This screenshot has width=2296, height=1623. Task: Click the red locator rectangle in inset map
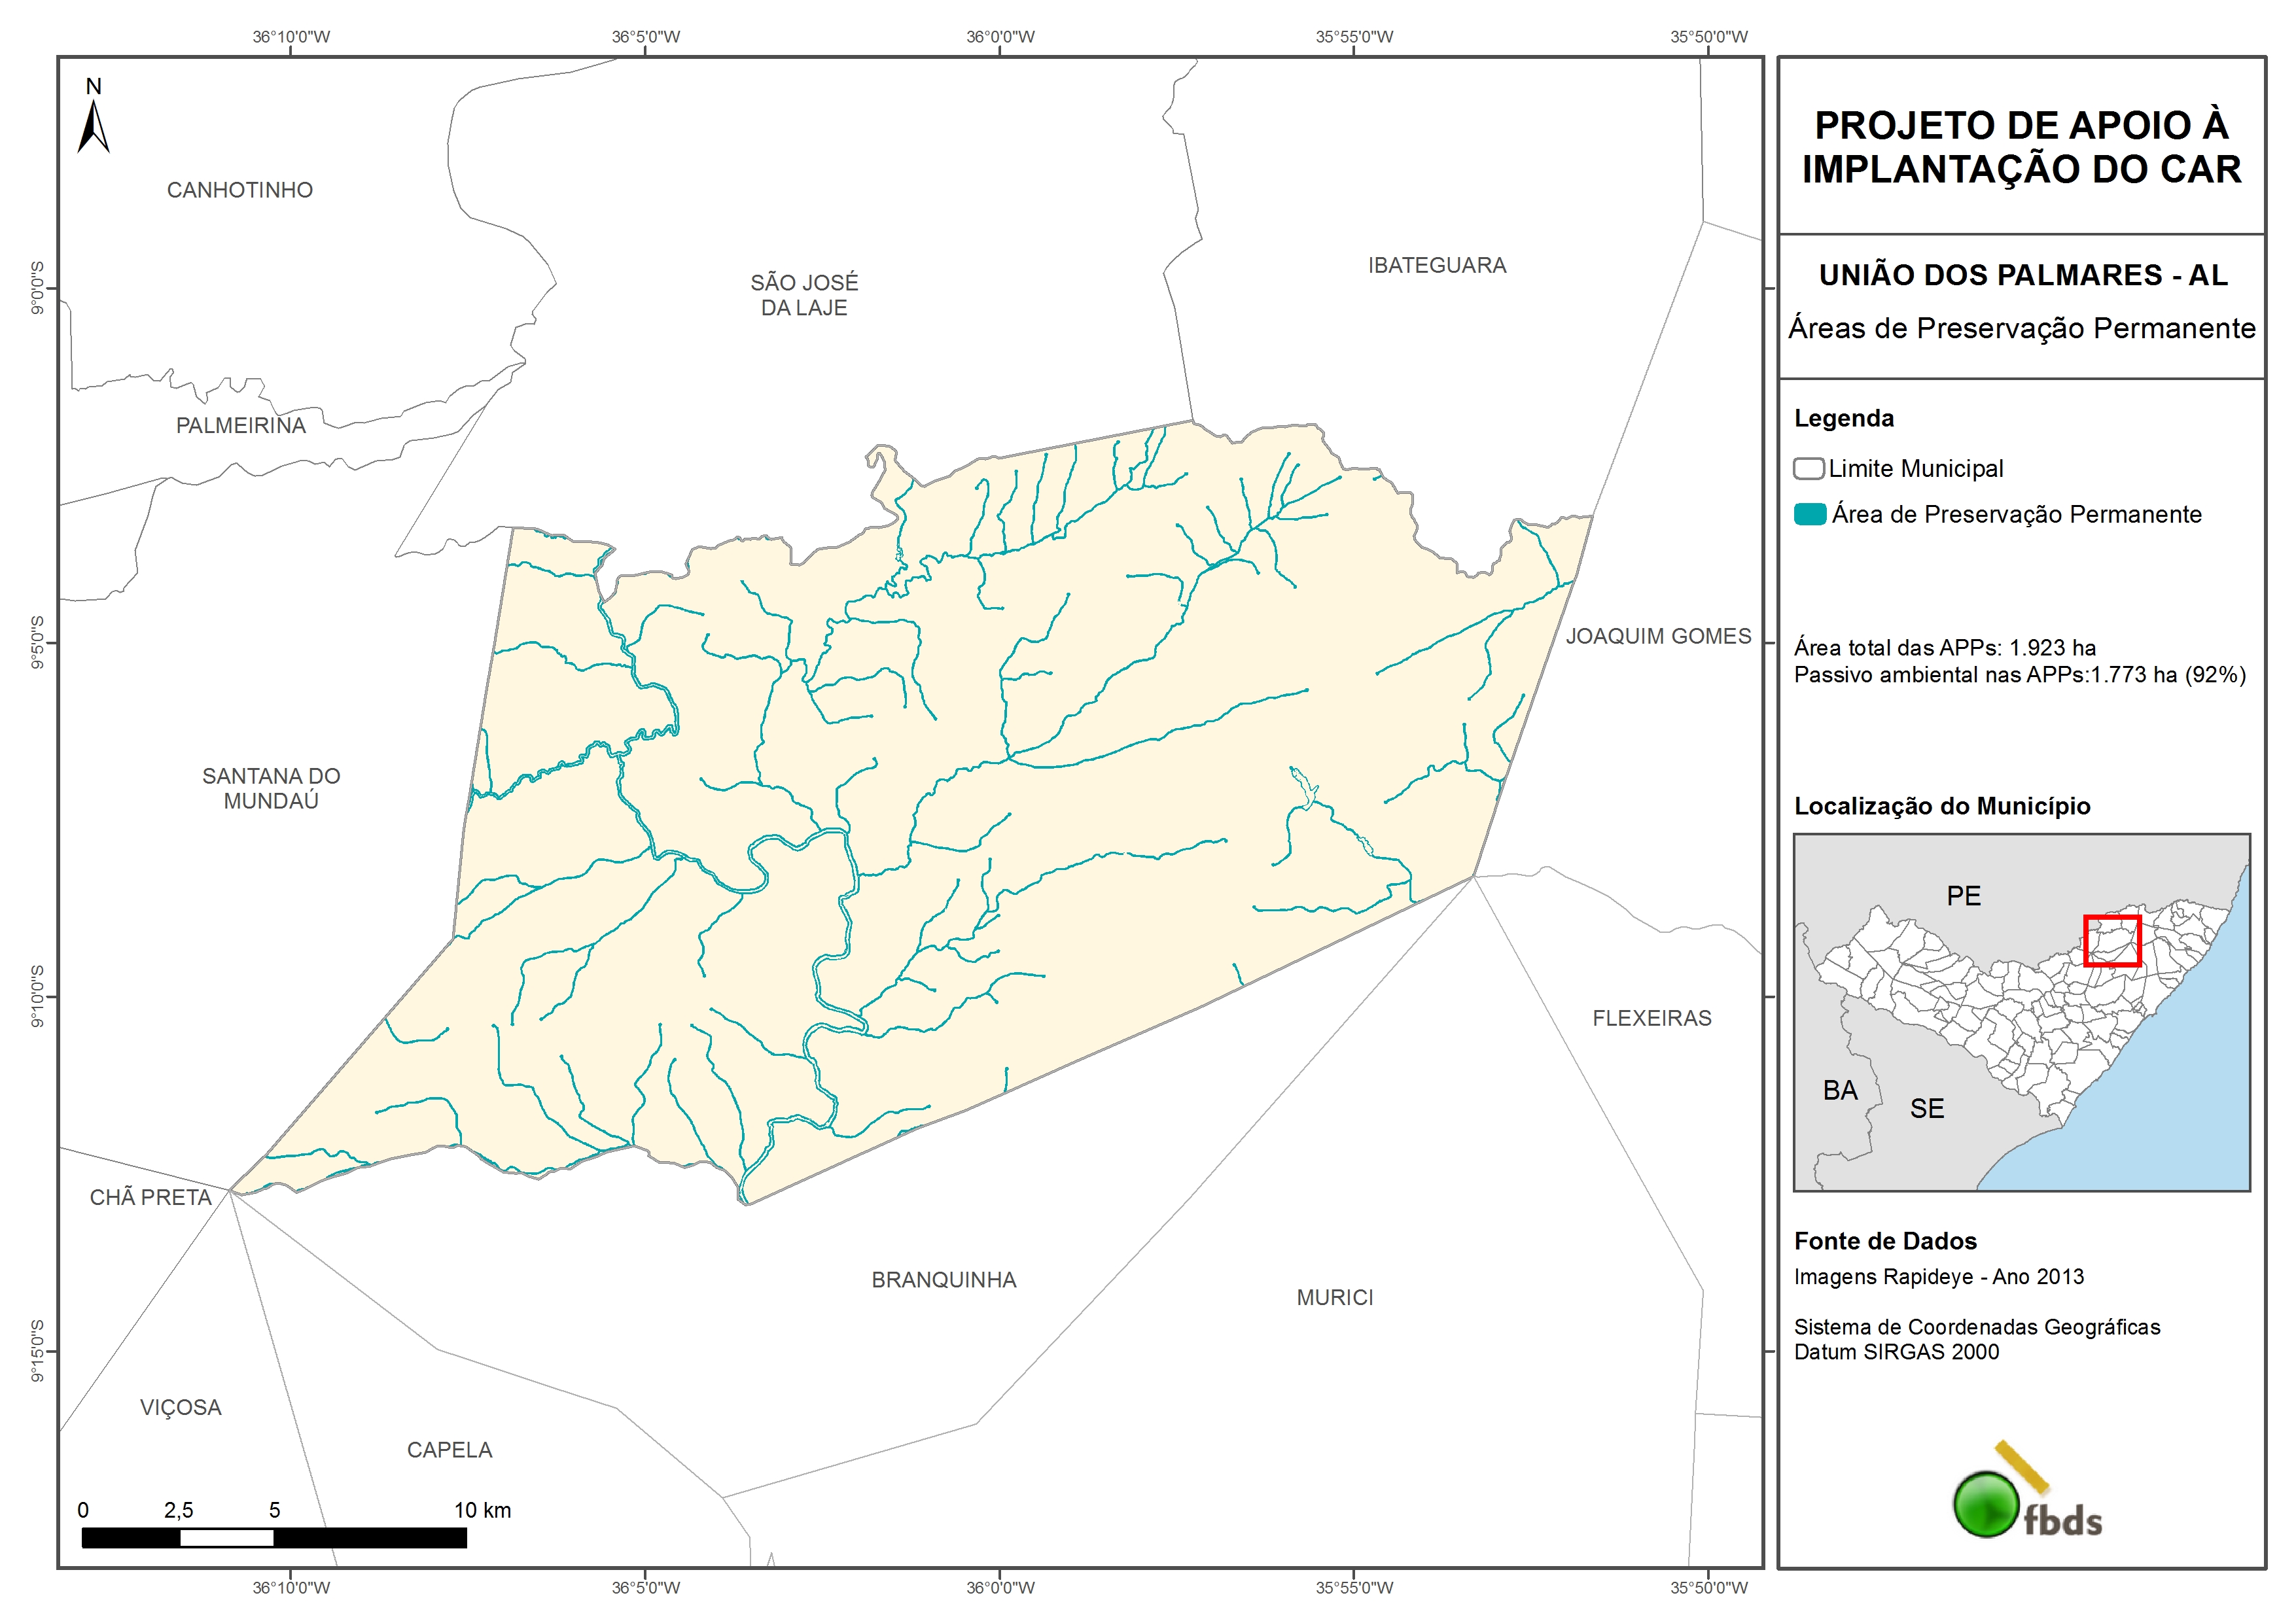(2111, 940)
